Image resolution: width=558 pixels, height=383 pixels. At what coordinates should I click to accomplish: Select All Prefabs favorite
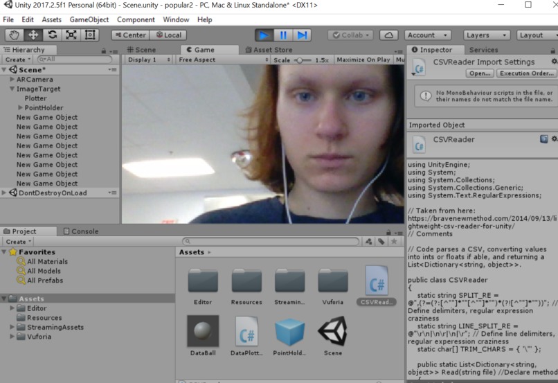[x=45, y=280]
